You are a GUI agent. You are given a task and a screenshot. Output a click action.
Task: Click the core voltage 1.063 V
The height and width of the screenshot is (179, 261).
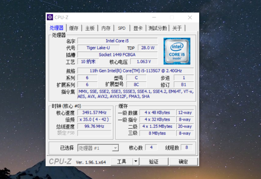[144, 61]
